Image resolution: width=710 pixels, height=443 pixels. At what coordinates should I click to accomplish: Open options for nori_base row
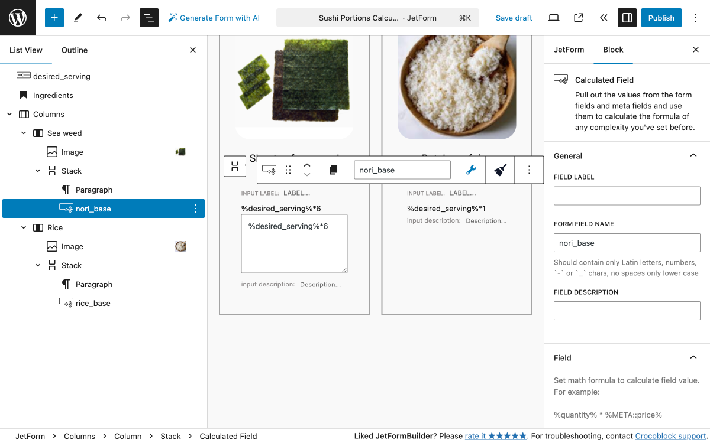tap(195, 209)
